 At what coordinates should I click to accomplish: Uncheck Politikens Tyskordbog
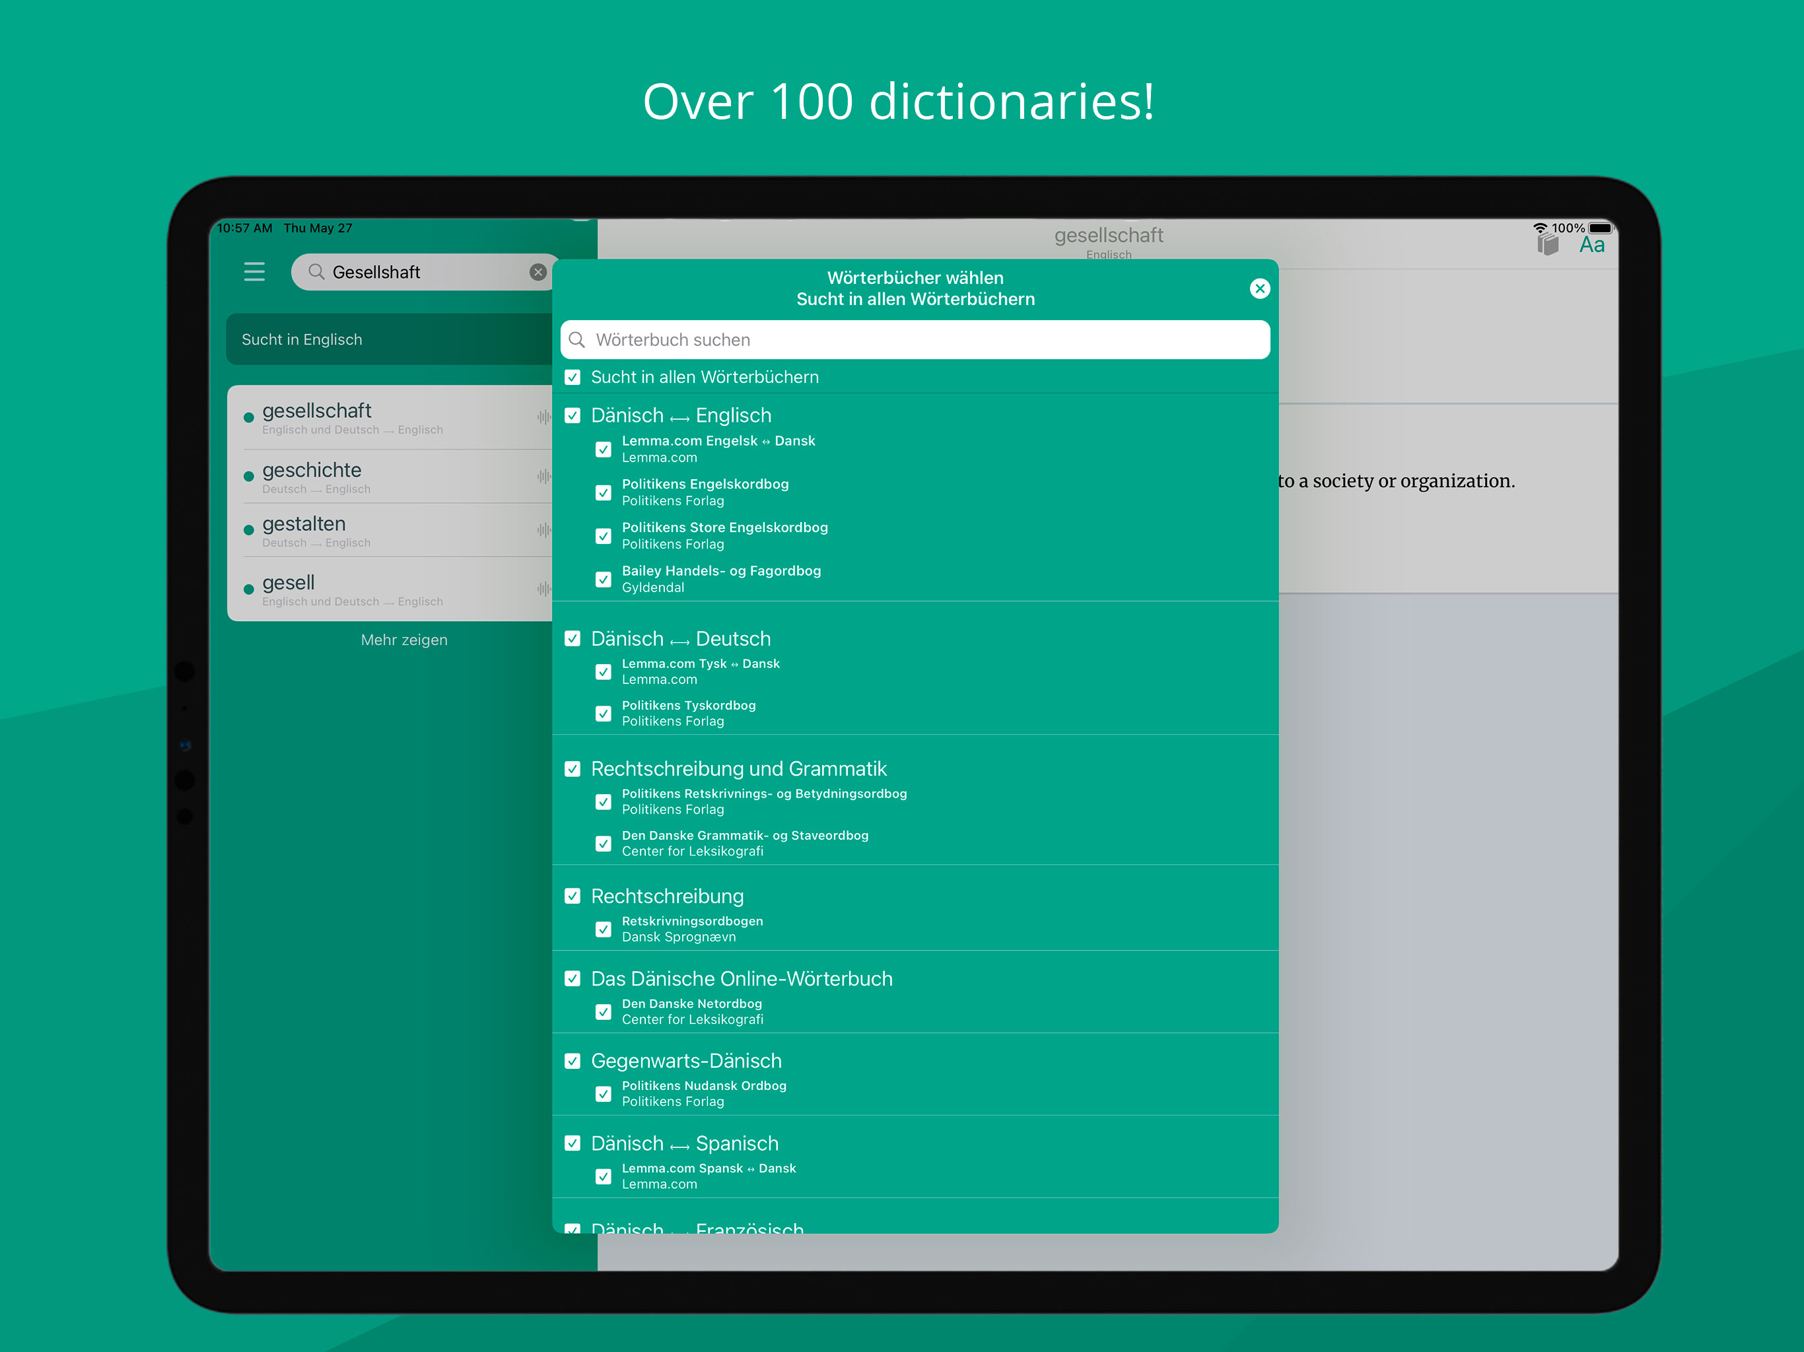coord(604,714)
